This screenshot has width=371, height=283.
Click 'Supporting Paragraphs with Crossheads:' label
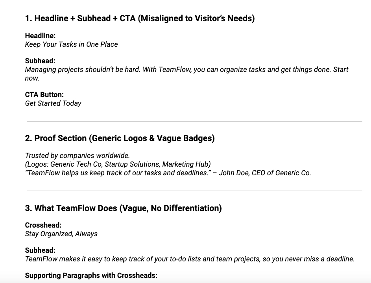[x=91, y=276]
